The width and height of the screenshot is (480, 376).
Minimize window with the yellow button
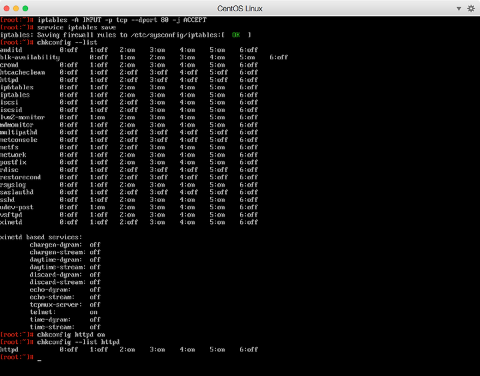tap(16, 8)
